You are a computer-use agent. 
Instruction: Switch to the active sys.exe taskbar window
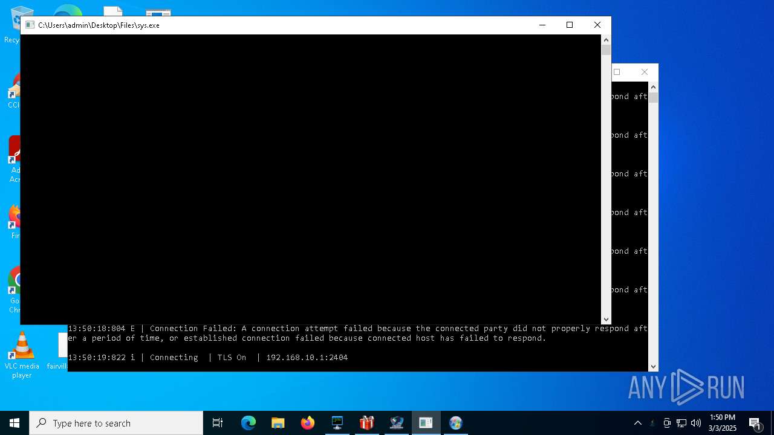pyautogui.click(x=426, y=423)
